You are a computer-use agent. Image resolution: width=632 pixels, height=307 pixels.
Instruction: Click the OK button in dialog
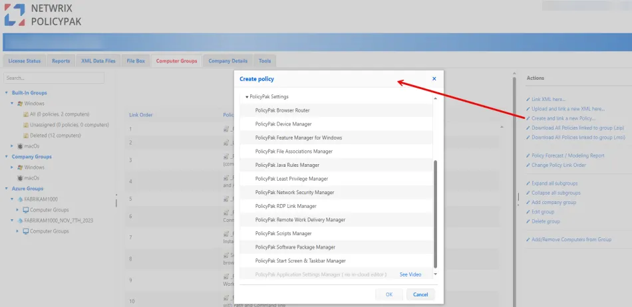click(x=389, y=294)
